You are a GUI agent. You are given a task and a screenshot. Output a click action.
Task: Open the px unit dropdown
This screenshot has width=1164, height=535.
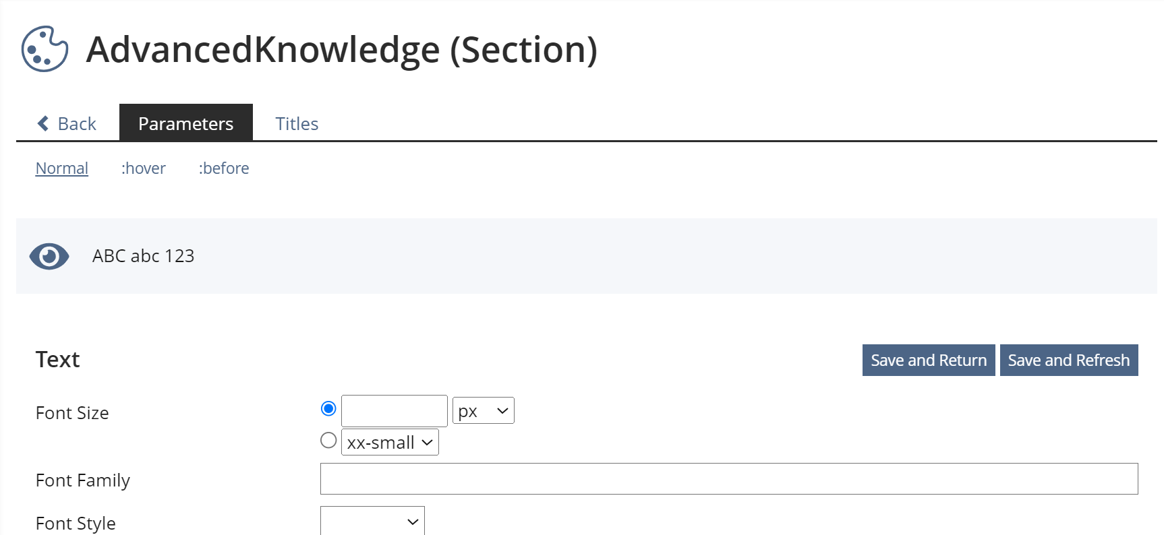[x=483, y=411]
